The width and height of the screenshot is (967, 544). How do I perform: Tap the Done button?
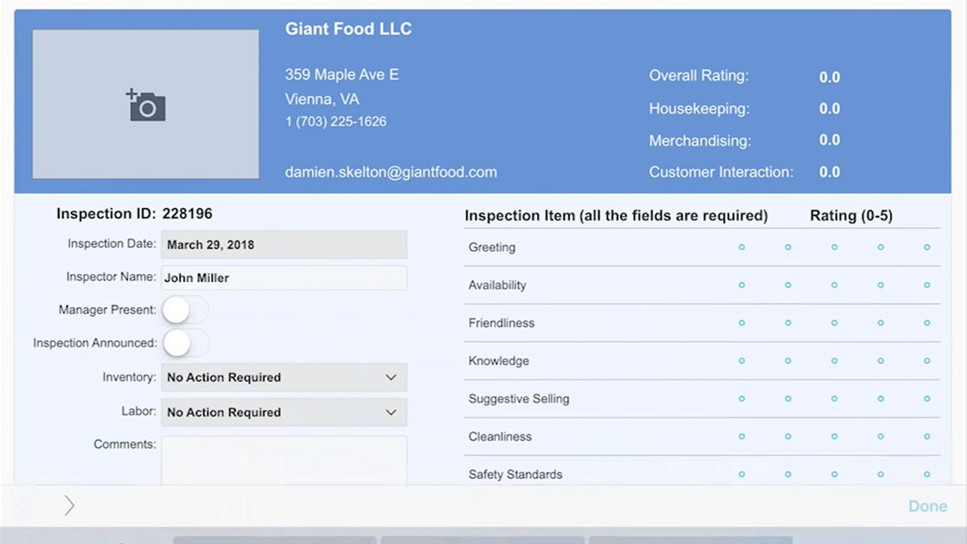tap(927, 505)
